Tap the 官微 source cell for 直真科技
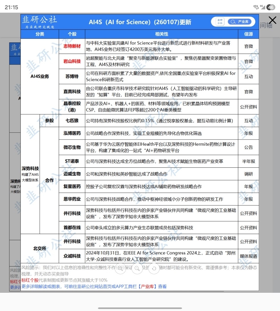 tap(248, 91)
